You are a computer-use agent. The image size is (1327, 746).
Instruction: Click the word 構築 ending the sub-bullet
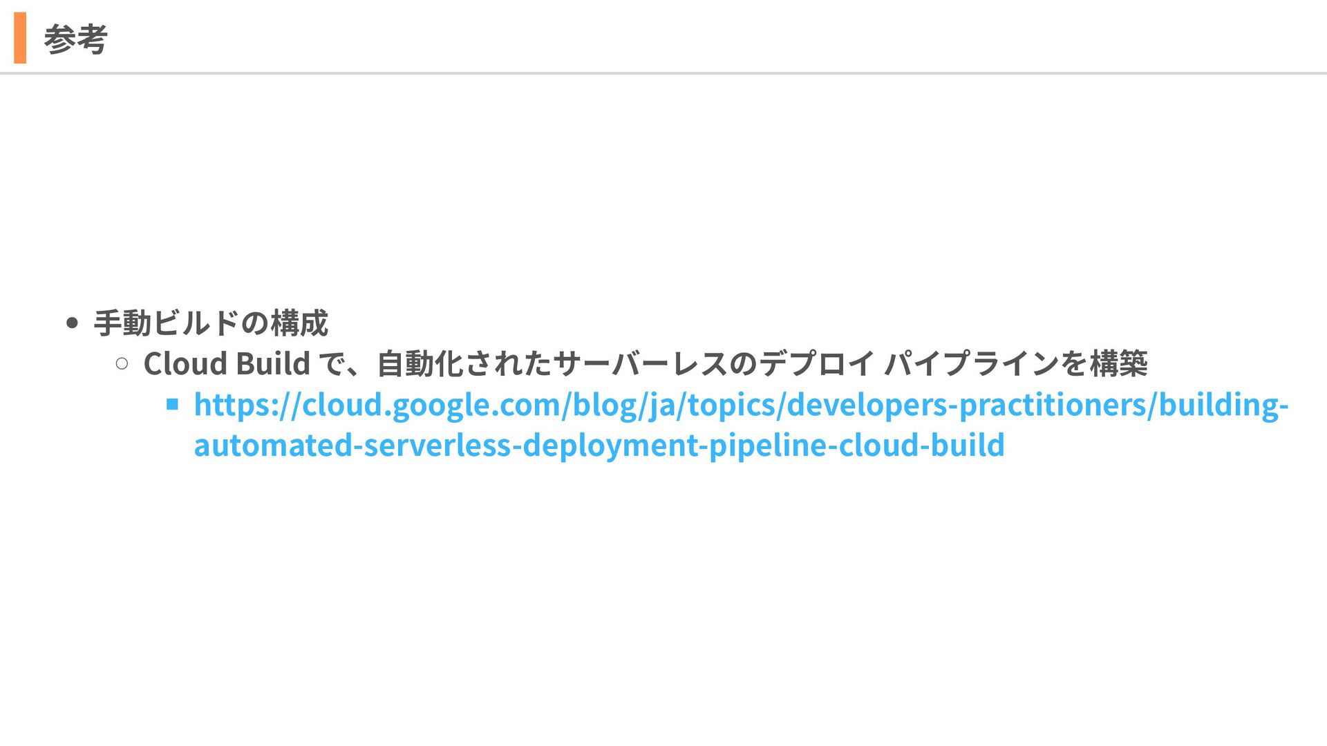pos(1118,364)
